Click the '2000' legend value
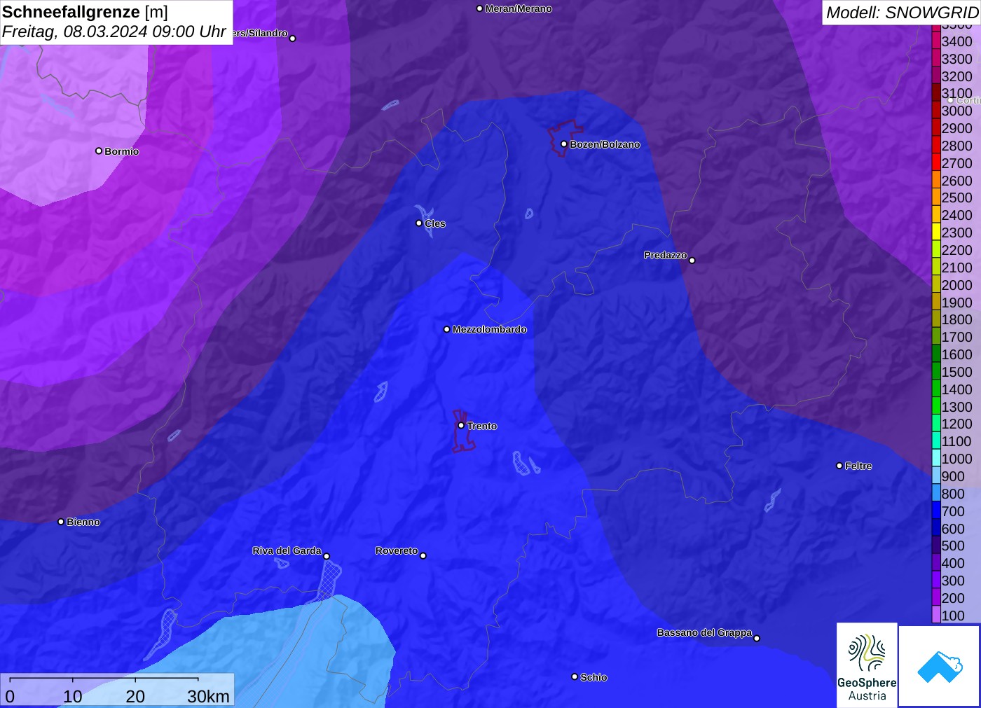 (956, 284)
